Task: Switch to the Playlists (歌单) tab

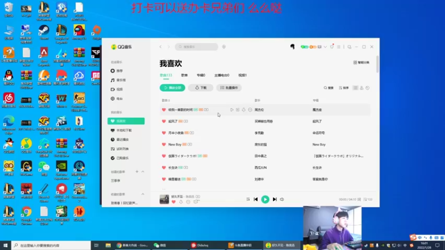Action: (185, 76)
